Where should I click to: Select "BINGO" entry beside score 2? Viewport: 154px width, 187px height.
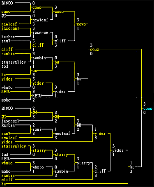(7, 109)
